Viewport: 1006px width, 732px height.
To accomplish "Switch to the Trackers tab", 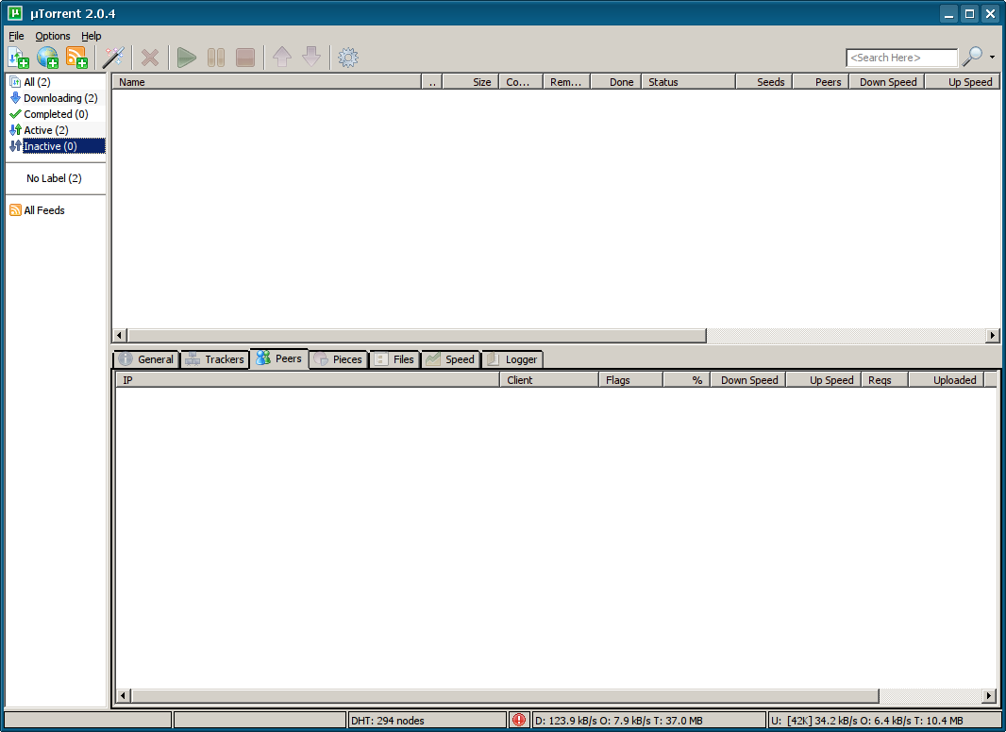I will pos(215,359).
